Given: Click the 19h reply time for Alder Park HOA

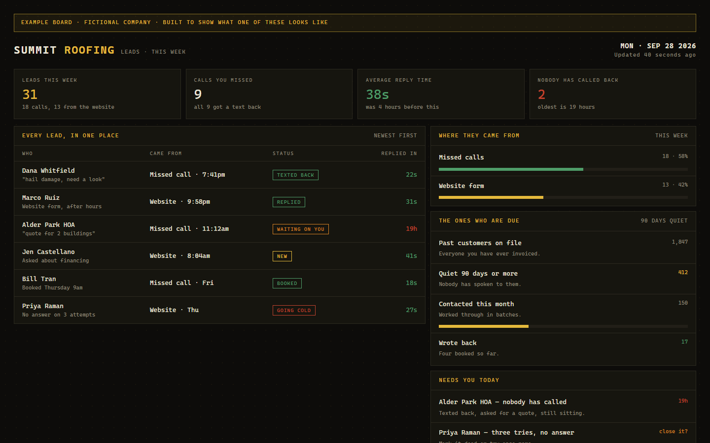Looking at the screenshot, I should (x=411, y=229).
